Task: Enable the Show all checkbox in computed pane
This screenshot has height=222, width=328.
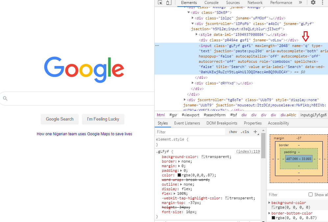Action: (311, 194)
